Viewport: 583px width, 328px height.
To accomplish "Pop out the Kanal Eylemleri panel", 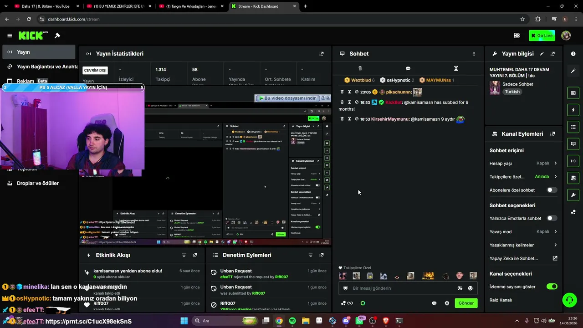I will (552, 134).
